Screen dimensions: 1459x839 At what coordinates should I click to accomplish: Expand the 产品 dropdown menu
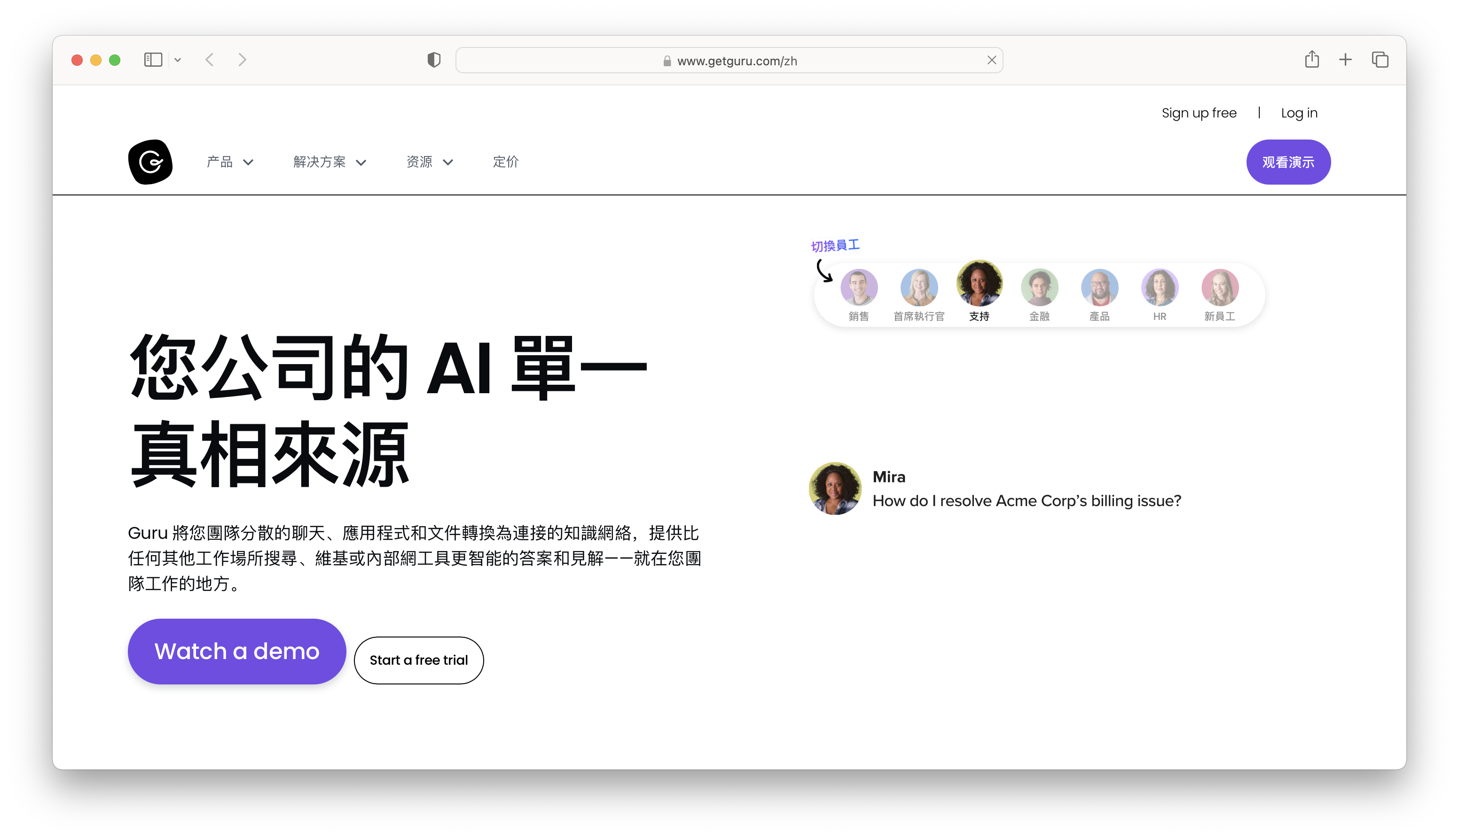pos(230,162)
